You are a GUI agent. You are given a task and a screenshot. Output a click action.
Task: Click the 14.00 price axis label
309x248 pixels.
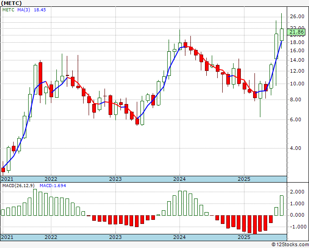[297, 60]
